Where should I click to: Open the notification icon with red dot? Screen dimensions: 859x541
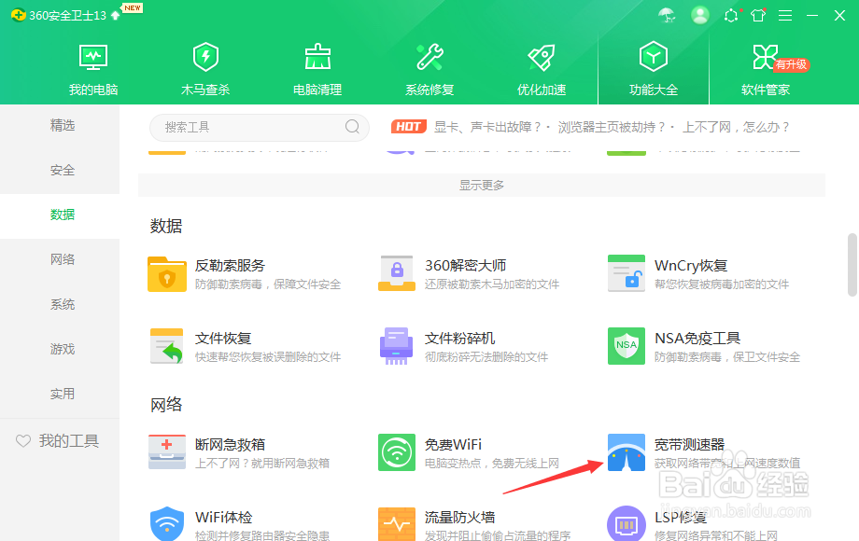coord(731,15)
